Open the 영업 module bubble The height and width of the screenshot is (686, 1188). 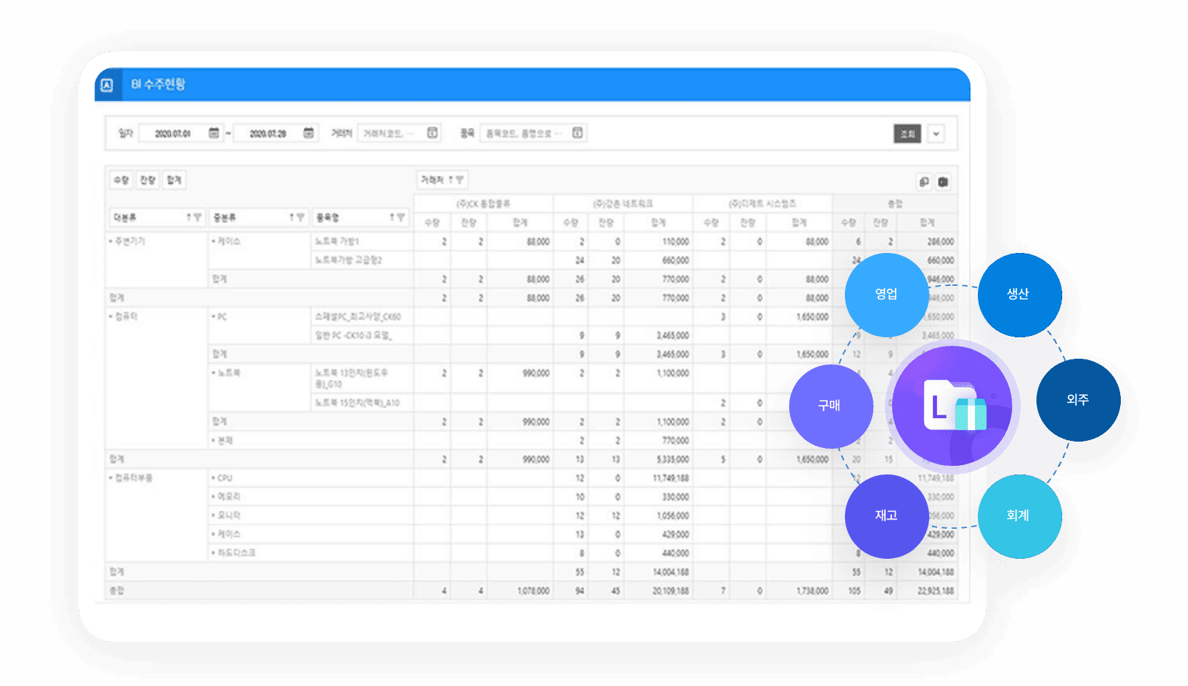click(x=886, y=294)
